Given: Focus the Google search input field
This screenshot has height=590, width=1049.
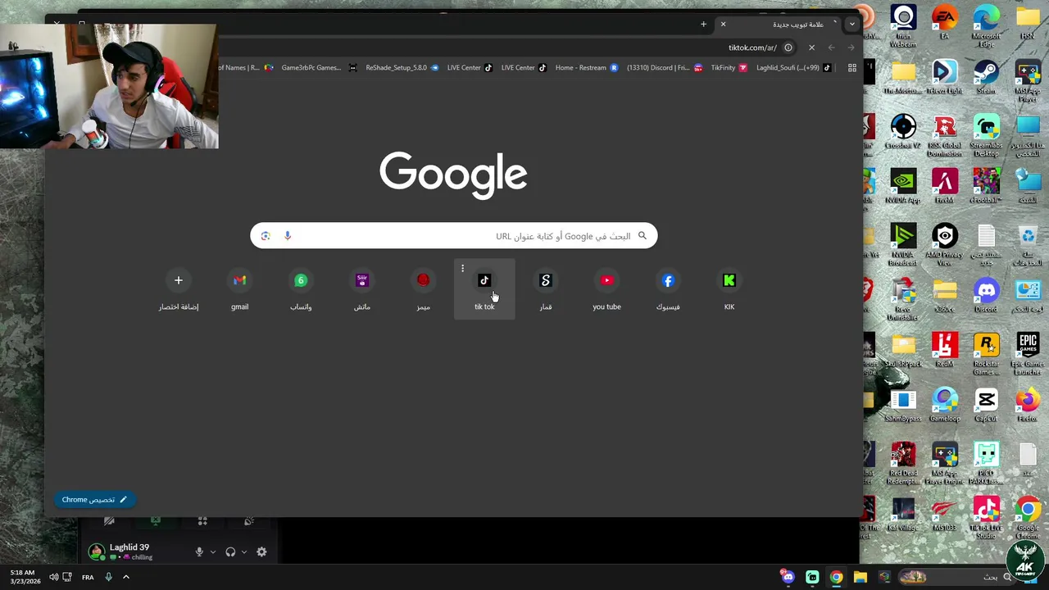Looking at the screenshot, I should click(453, 236).
